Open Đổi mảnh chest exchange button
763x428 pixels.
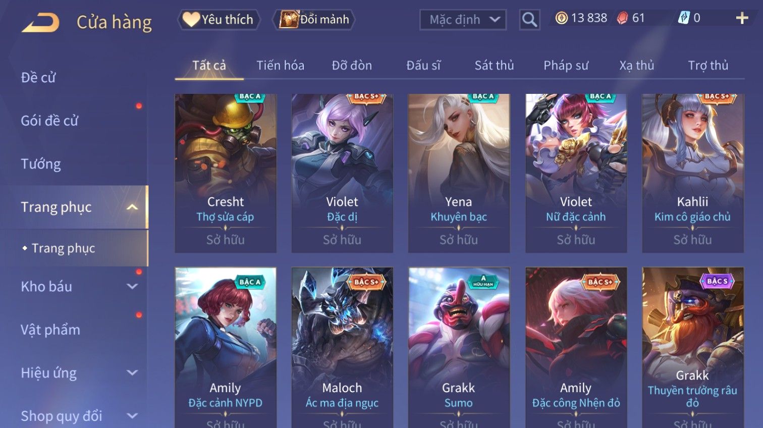point(314,20)
